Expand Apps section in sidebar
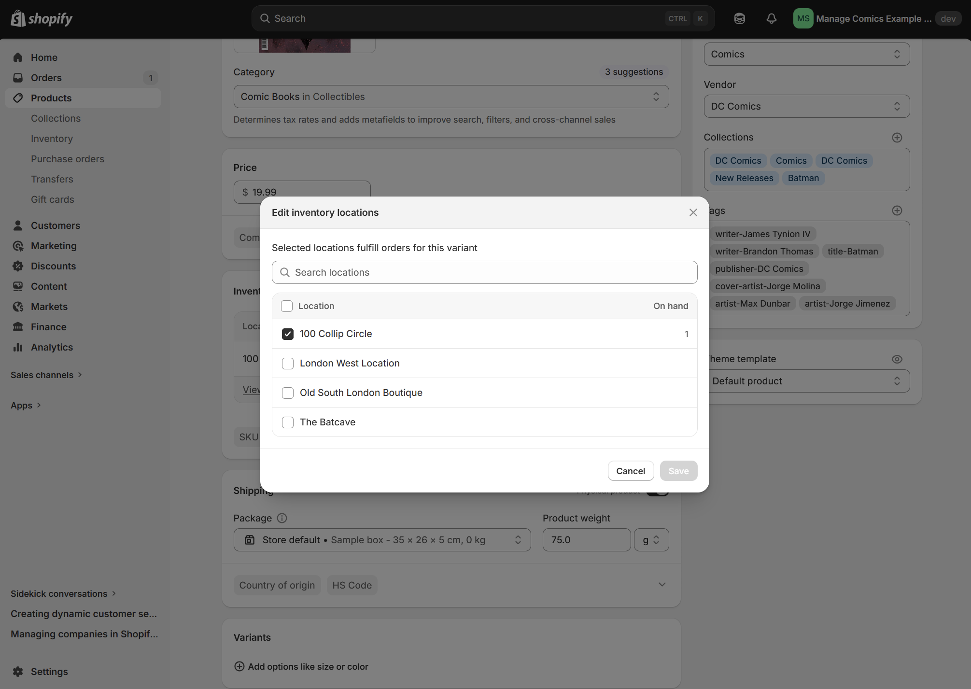This screenshot has width=971, height=689. tap(26, 406)
